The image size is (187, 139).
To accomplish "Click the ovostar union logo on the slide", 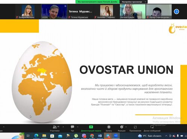I will click(x=178, y=28).
